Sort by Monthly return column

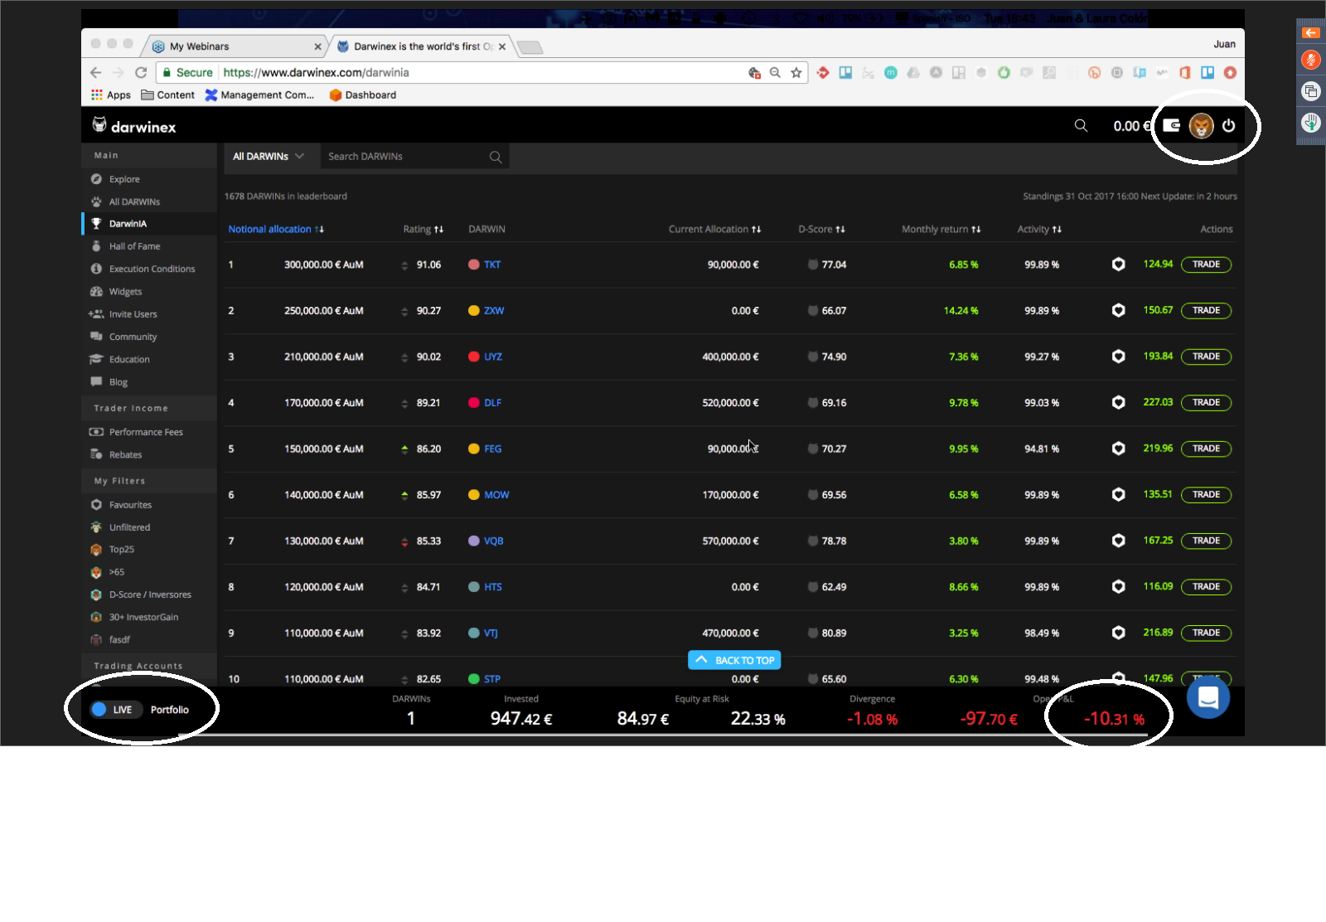point(941,230)
